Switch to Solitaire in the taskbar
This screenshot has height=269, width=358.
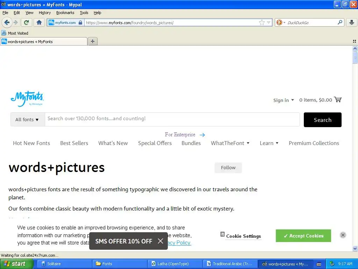[64, 264]
